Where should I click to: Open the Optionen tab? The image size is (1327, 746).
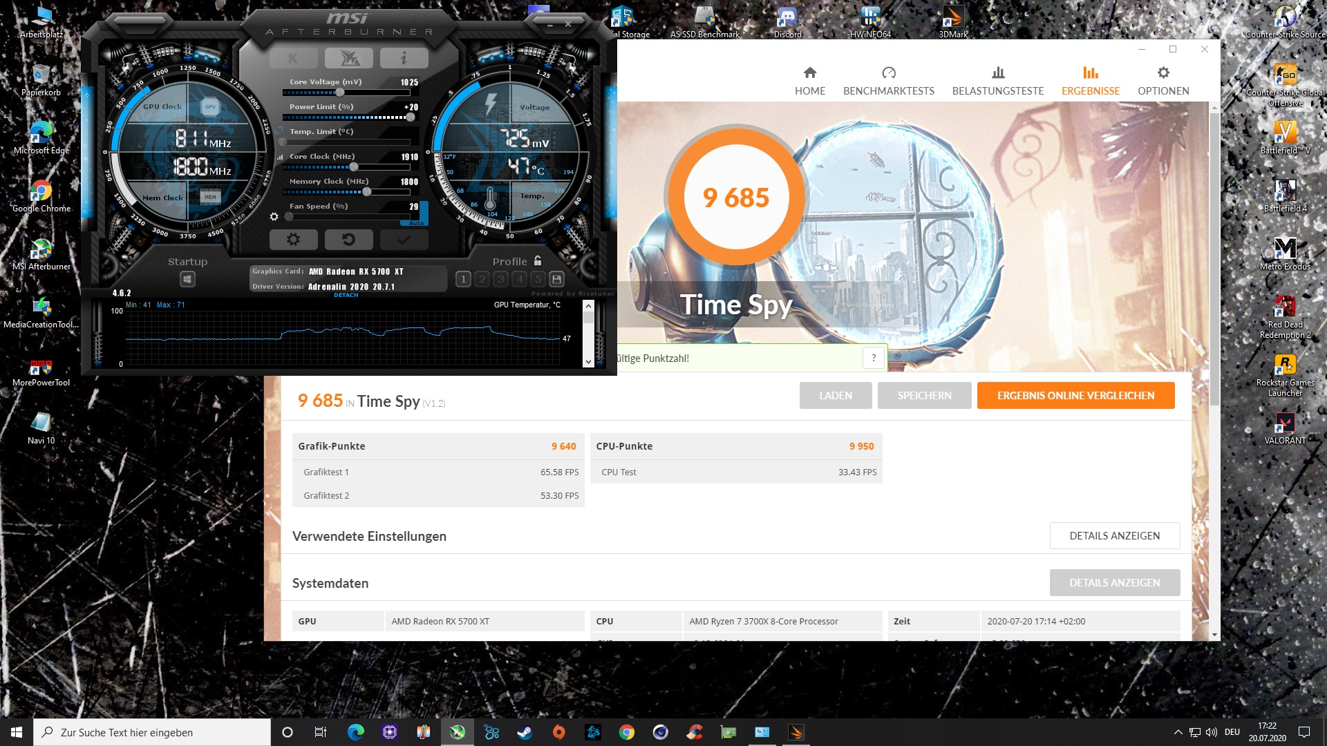pos(1163,81)
